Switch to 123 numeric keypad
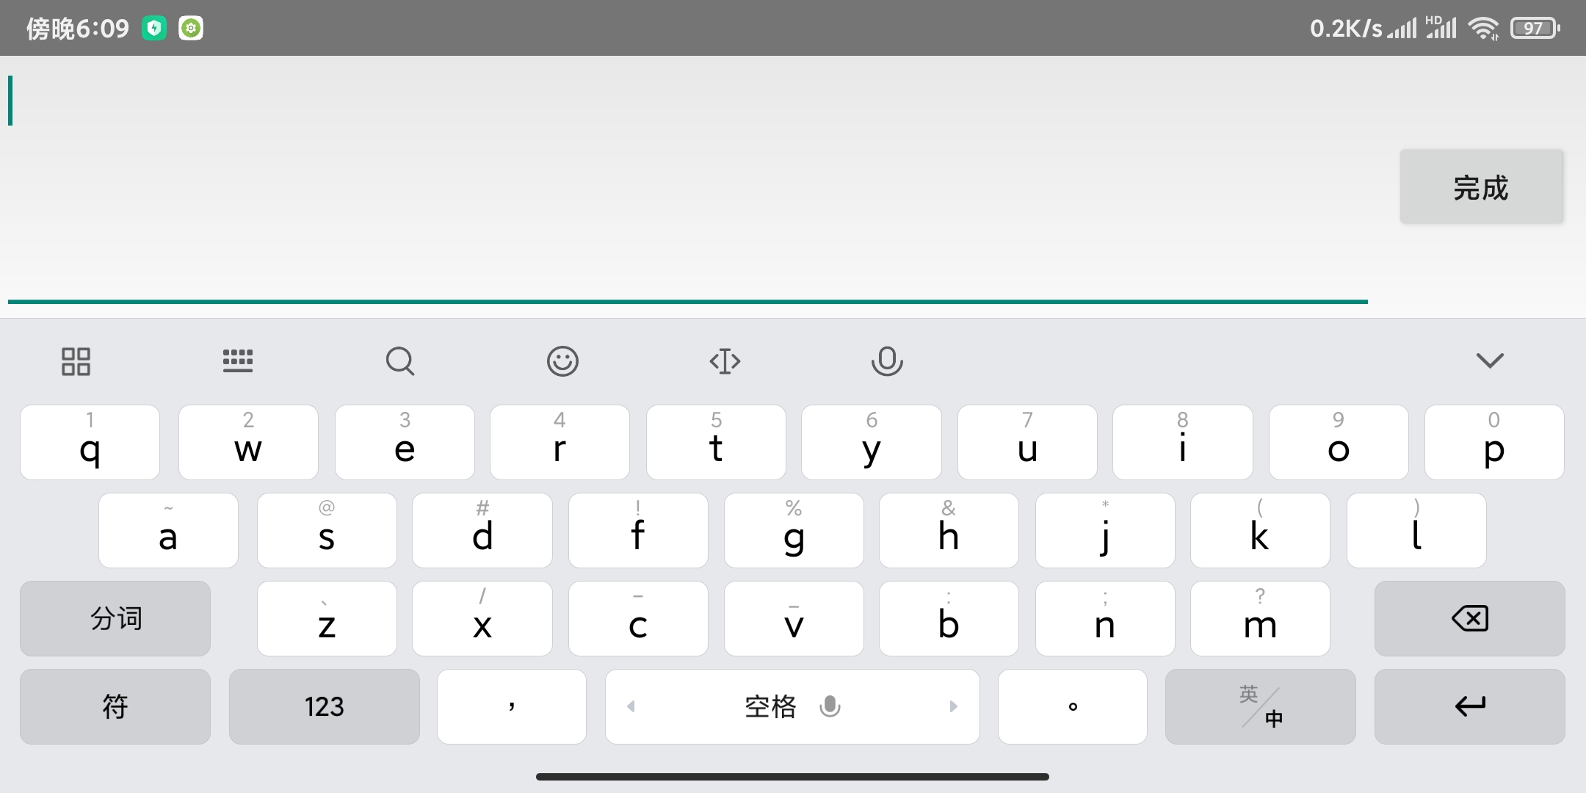 pos(325,706)
